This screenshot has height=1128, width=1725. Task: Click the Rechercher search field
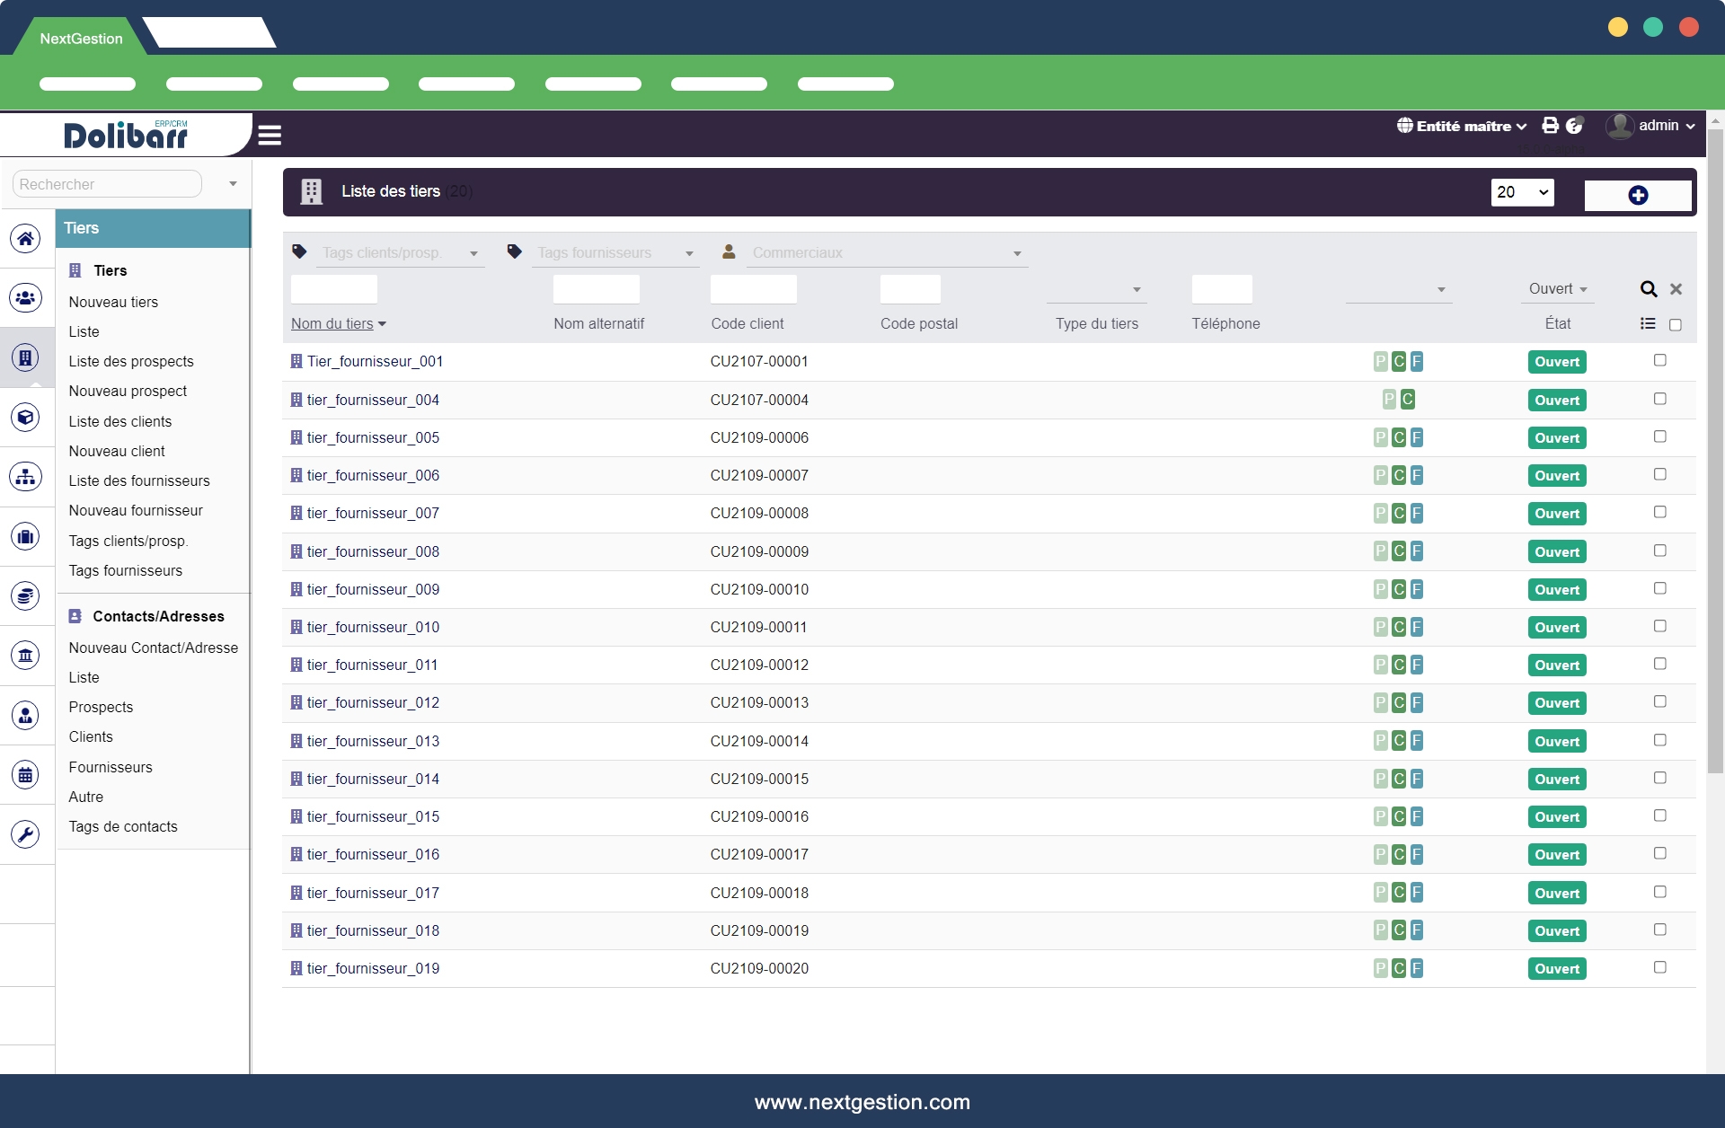(106, 184)
